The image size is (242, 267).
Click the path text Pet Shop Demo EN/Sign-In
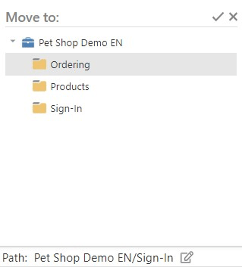[x=104, y=258]
